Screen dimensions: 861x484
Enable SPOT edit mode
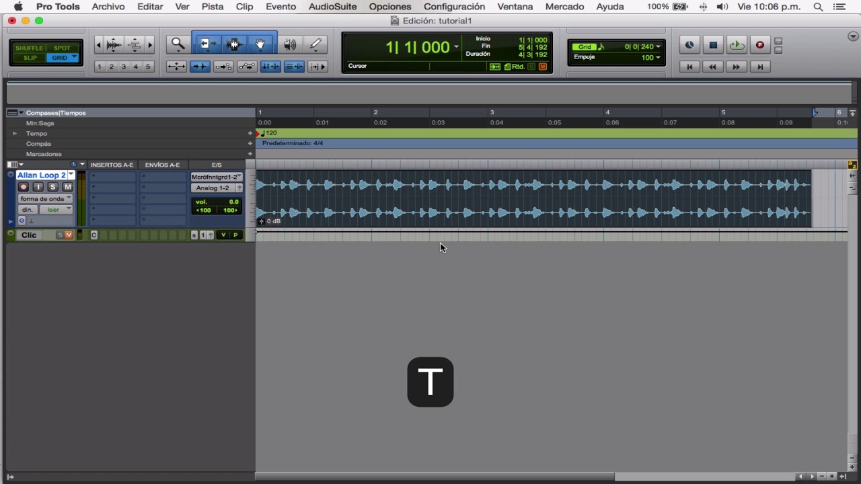[62, 48]
